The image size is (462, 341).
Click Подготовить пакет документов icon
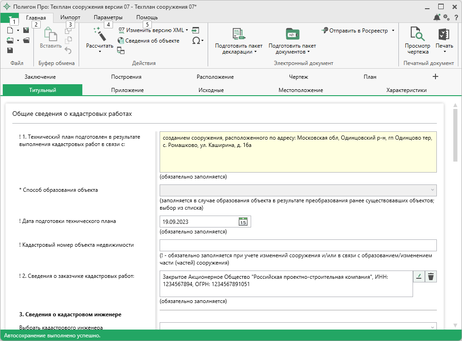click(x=292, y=34)
